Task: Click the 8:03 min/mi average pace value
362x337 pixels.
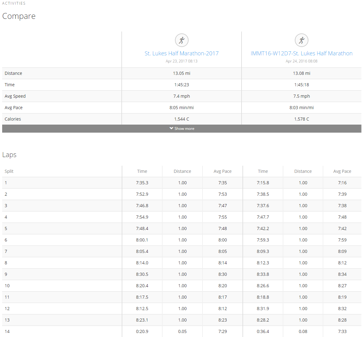Action: tap(301, 108)
